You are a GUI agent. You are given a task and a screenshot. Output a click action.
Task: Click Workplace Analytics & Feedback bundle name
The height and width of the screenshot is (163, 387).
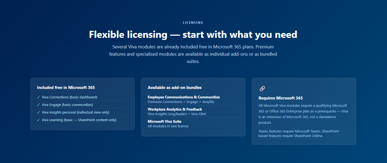pos(175,109)
